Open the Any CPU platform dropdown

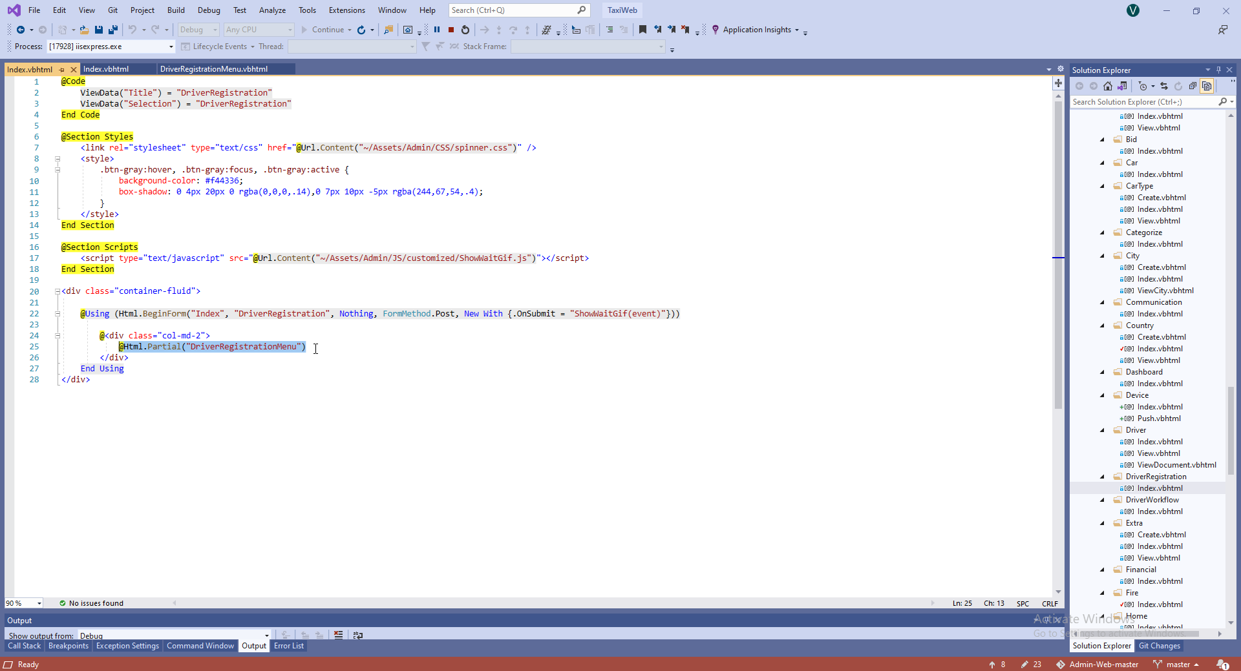pos(259,30)
